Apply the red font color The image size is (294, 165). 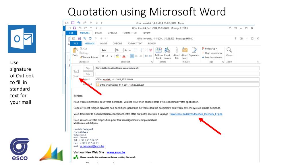point(124,56)
